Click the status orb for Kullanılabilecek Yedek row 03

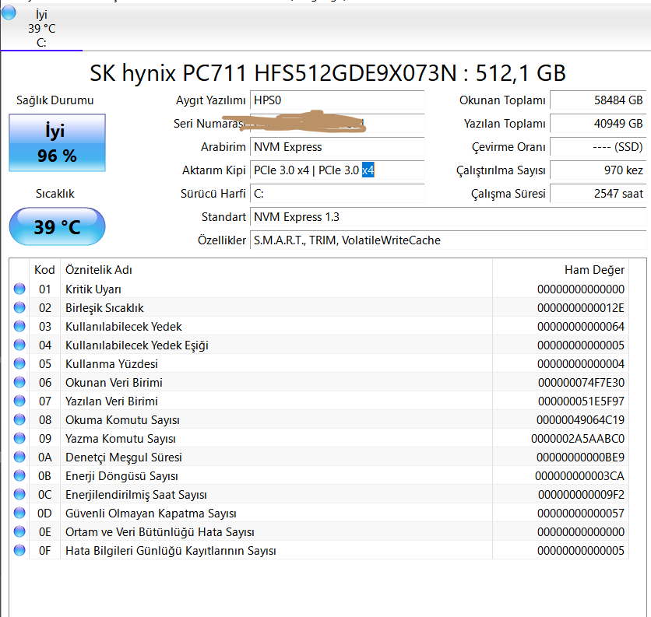pos(19,326)
